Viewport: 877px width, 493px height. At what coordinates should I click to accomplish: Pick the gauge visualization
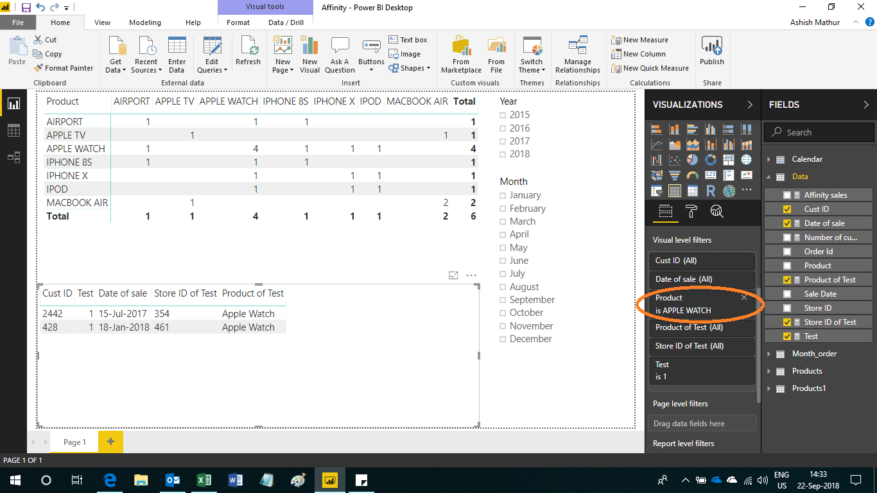click(x=693, y=175)
